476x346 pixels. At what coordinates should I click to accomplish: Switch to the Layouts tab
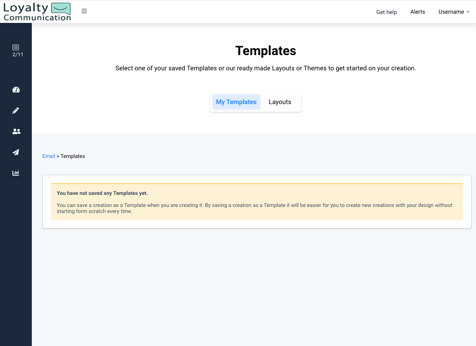(x=279, y=102)
